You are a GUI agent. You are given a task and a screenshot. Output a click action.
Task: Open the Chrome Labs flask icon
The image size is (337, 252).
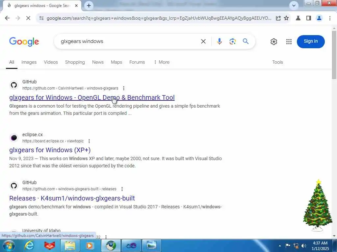298,18
